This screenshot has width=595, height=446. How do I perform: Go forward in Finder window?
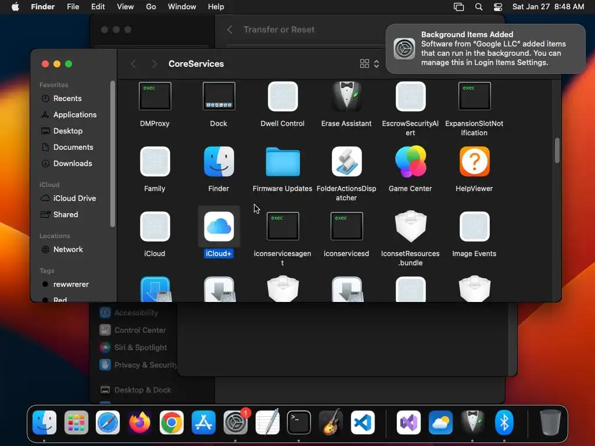pyautogui.click(x=154, y=64)
